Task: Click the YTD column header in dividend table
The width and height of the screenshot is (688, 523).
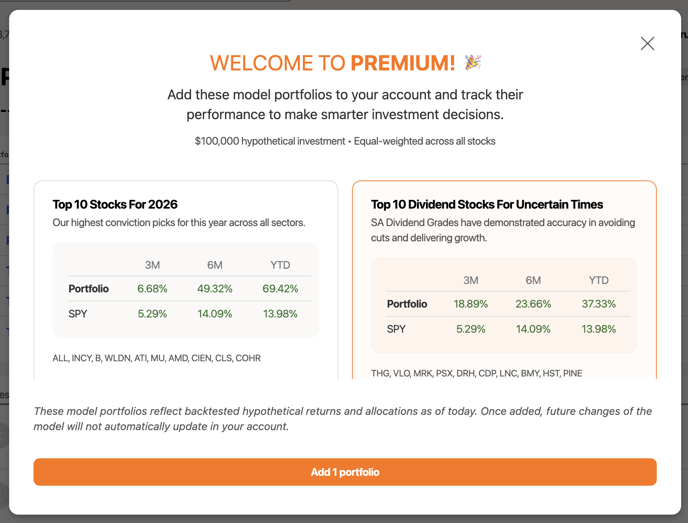Action: tap(599, 280)
